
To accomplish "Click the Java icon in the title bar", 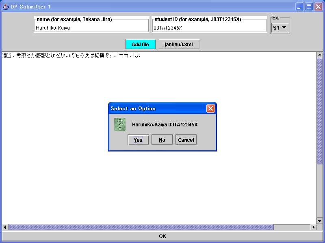I will click(6, 6).
